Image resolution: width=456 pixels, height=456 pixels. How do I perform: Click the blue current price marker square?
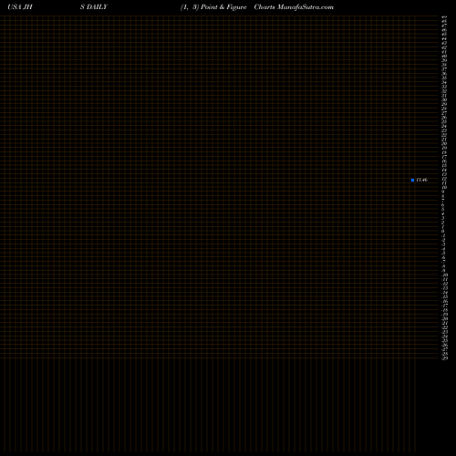tap(412, 180)
